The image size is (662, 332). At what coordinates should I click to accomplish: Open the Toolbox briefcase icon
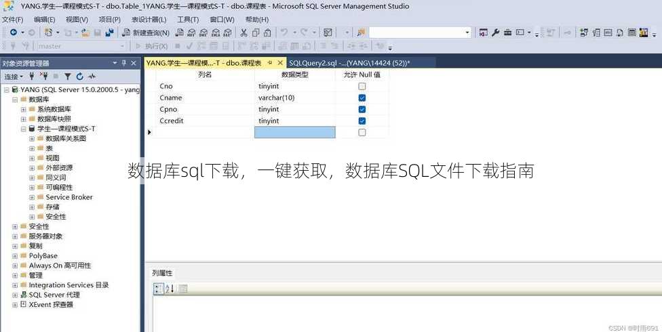tap(508, 33)
